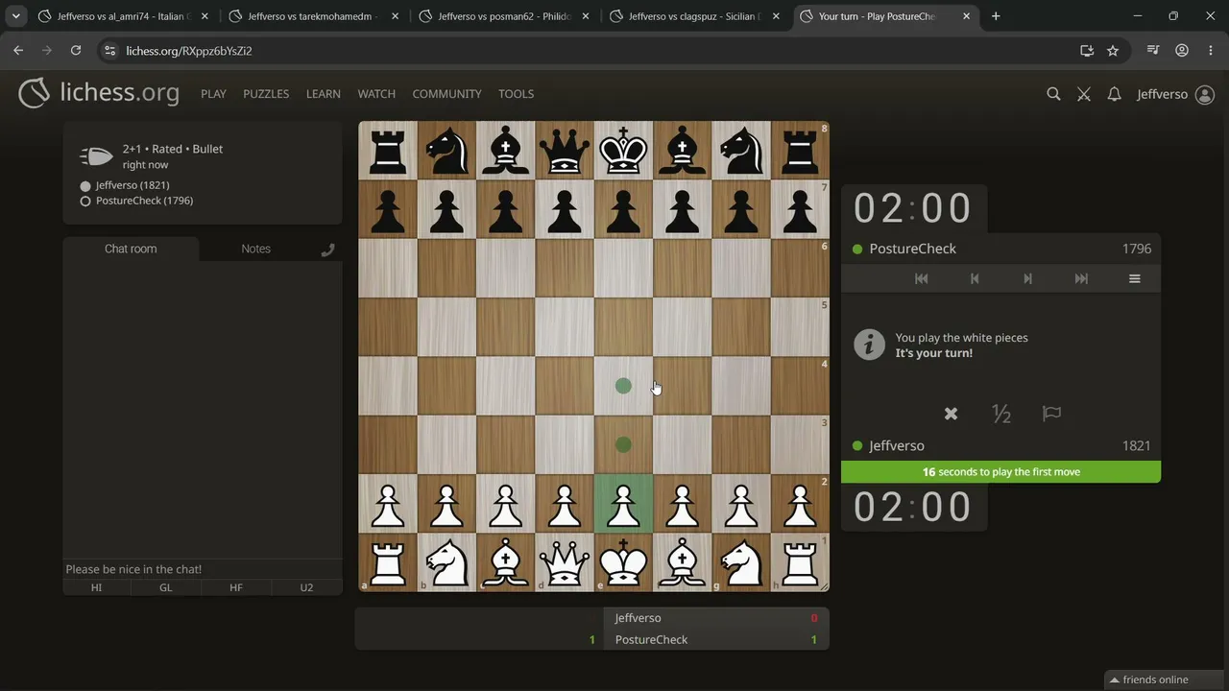Open the WATCH menu
This screenshot has width=1229, height=691.
[x=376, y=94]
